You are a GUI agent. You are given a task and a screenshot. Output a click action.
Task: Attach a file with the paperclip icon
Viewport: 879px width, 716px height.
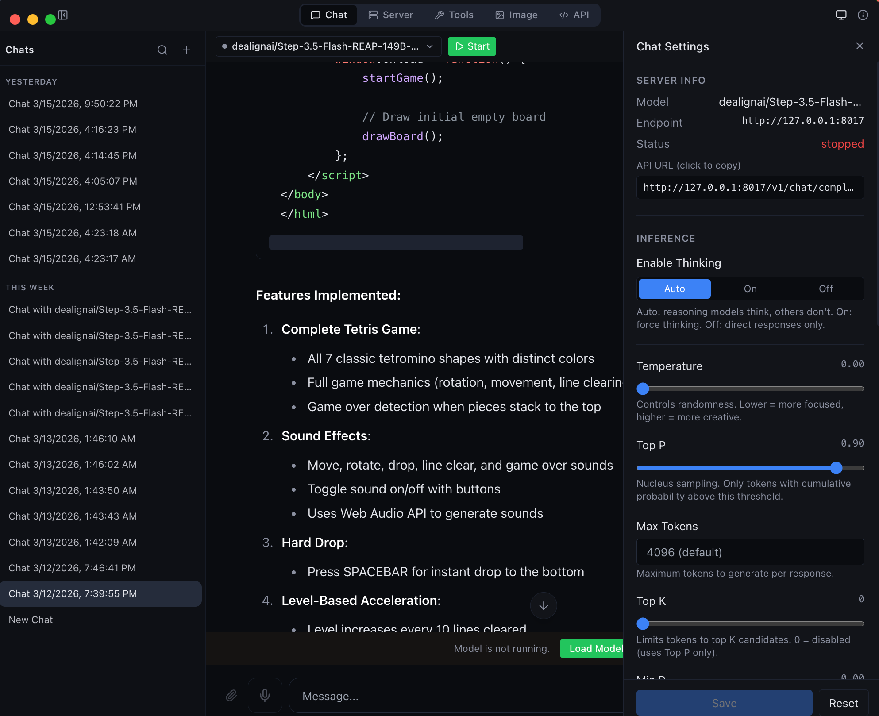coord(231,695)
